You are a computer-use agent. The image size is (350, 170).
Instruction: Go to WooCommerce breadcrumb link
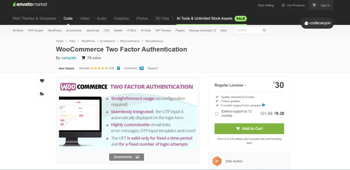pos(130,41)
